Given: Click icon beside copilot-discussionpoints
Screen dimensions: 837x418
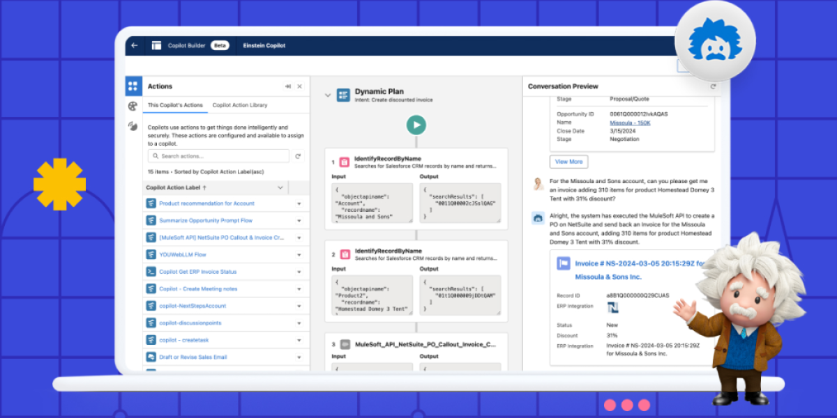Looking at the screenshot, I should (151, 323).
